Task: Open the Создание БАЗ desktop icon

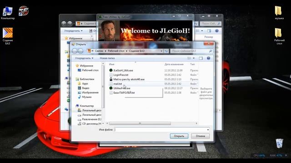Action: (8, 36)
